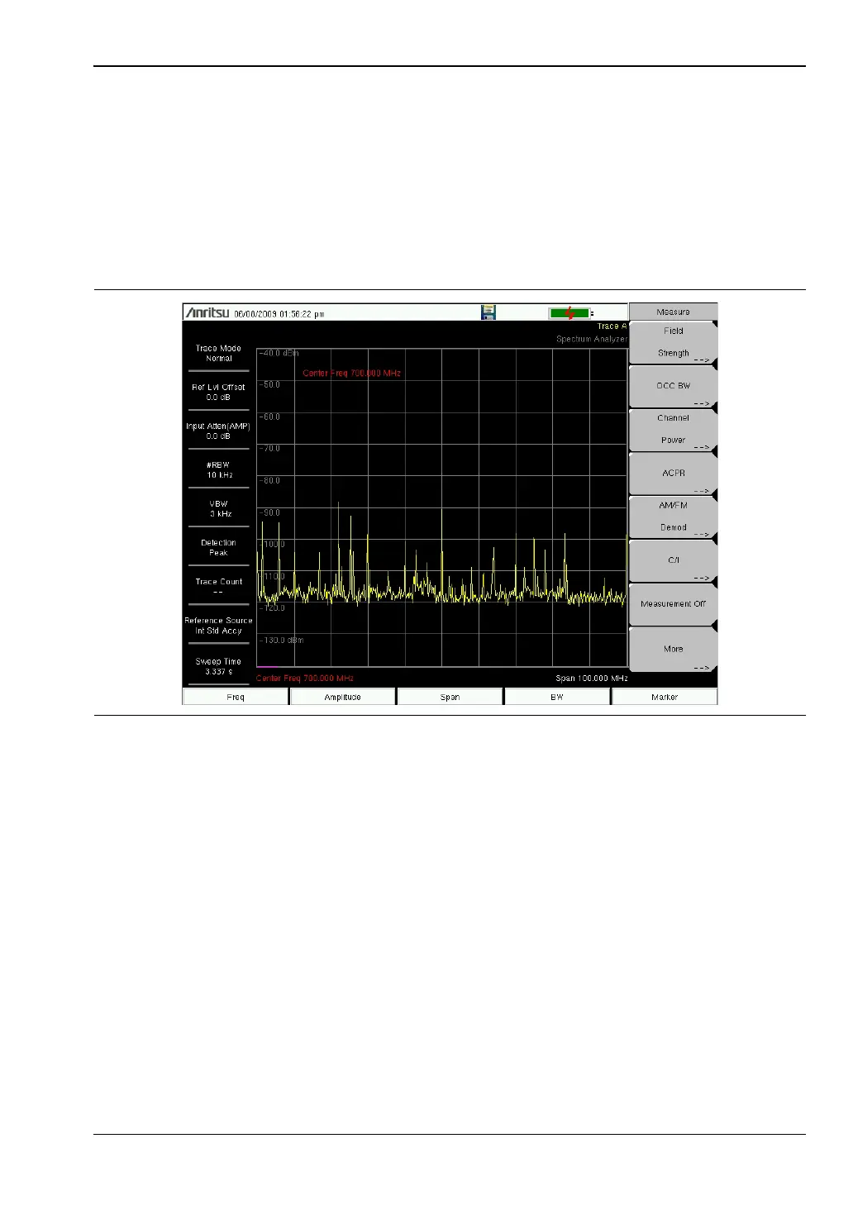853x1205 pixels.
Task: Open the More measurements submenu
Action: 673,649
